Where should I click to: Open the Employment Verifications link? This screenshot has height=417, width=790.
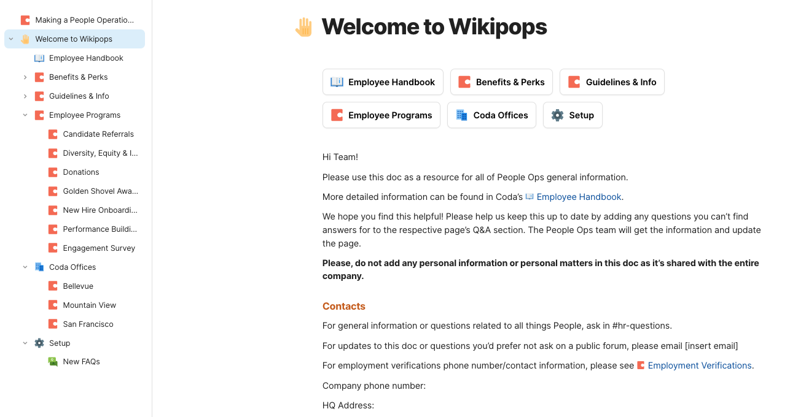[x=699, y=365]
